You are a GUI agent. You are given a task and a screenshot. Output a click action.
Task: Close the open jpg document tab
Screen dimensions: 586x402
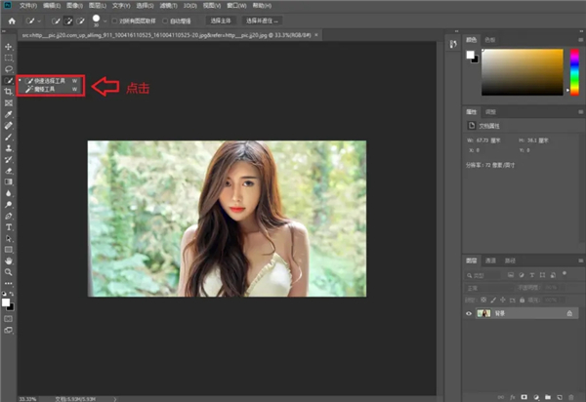pyautogui.click(x=316, y=35)
